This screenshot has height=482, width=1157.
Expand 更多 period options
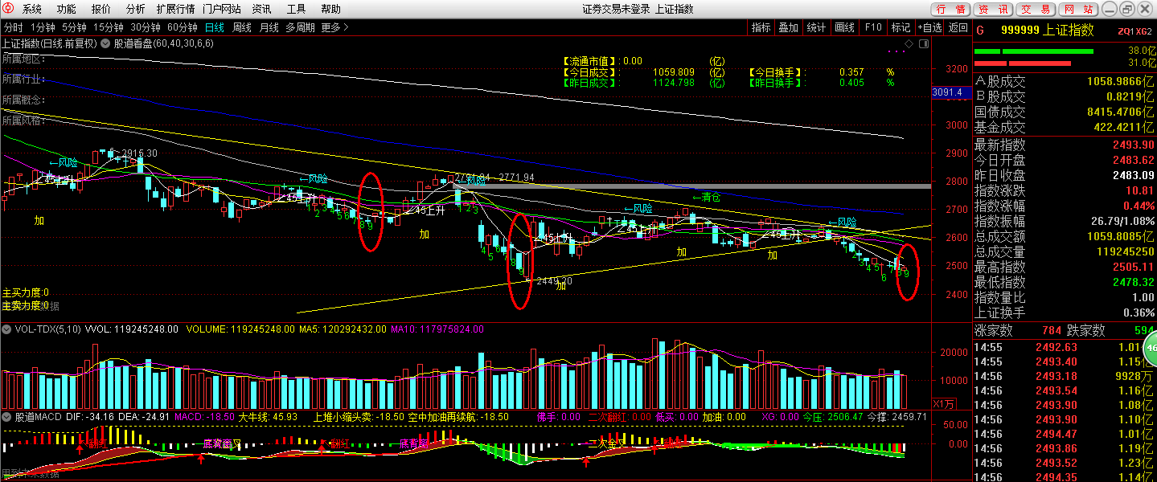[334, 27]
